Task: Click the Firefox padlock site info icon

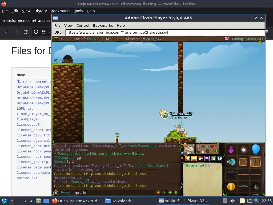Action: (x=43, y=32)
